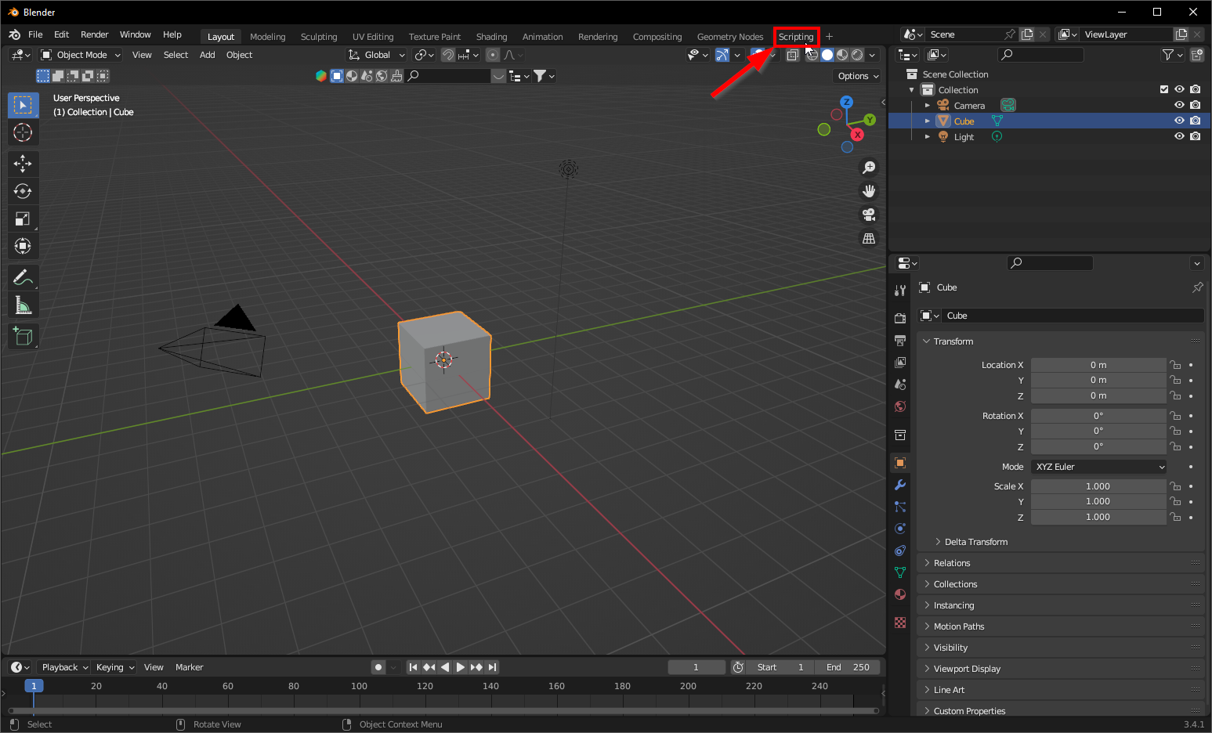Image resolution: width=1212 pixels, height=733 pixels.
Task: Switch to the Modeling workspace tab
Action: pos(268,37)
